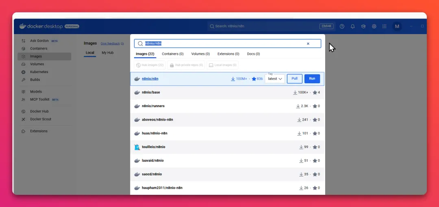Click the touilleio/n8nio image avatar
This screenshot has height=207, width=439.
coord(137,147)
